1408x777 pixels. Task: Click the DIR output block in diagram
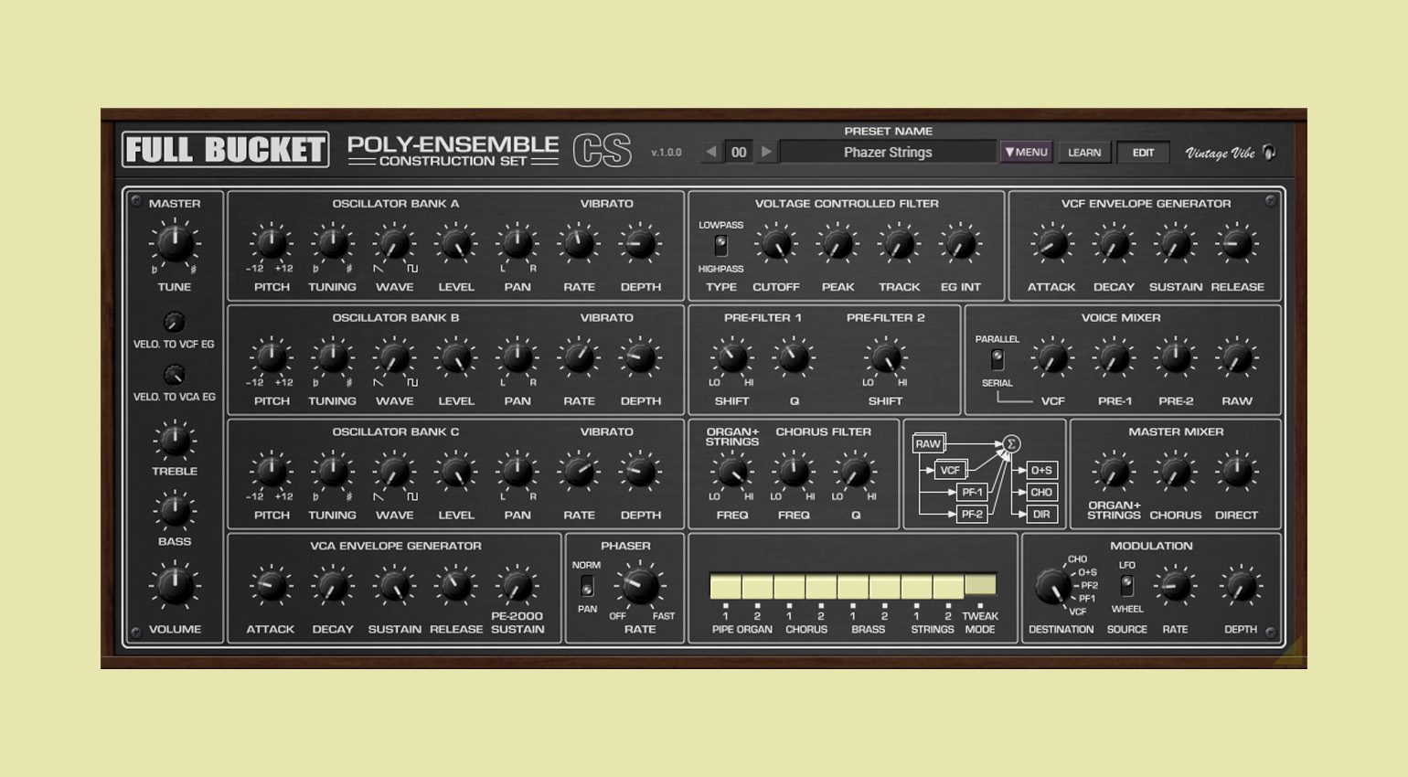(1041, 514)
